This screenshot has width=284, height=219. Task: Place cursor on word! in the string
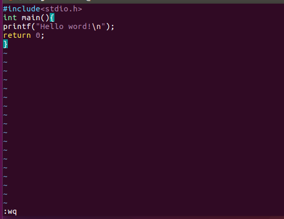[x=80, y=26]
